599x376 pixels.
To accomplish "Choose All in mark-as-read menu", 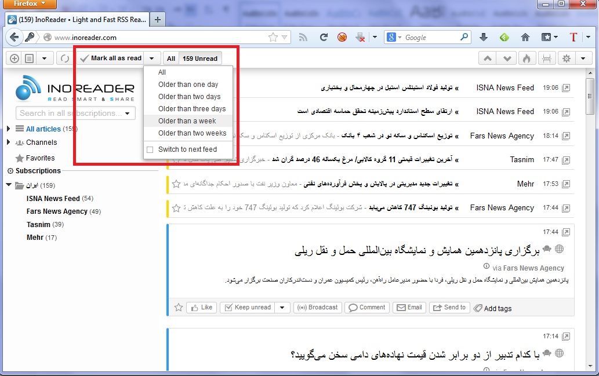I will 188,72.
